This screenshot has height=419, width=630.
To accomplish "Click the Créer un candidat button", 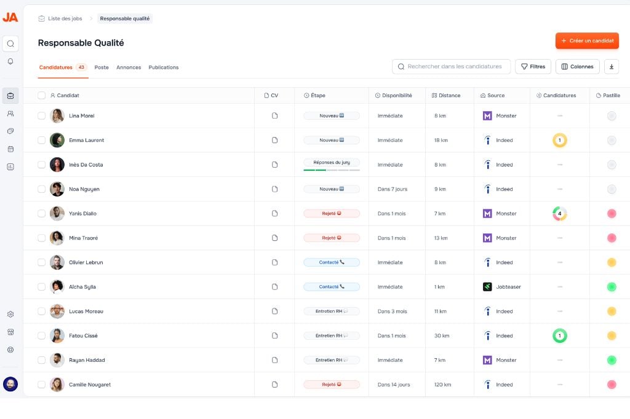I will coord(587,41).
